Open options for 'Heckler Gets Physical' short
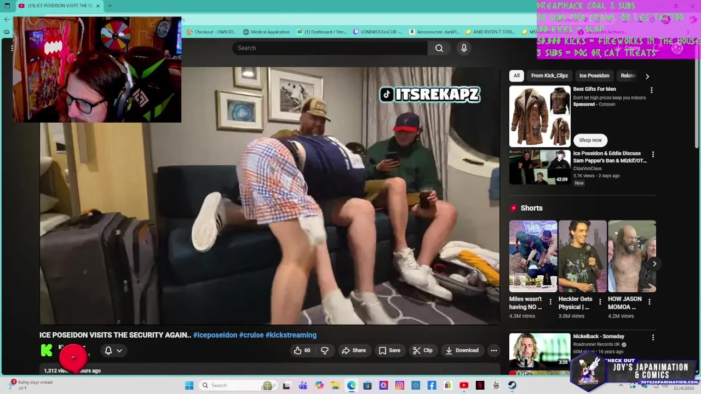The height and width of the screenshot is (394, 701). point(600,302)
